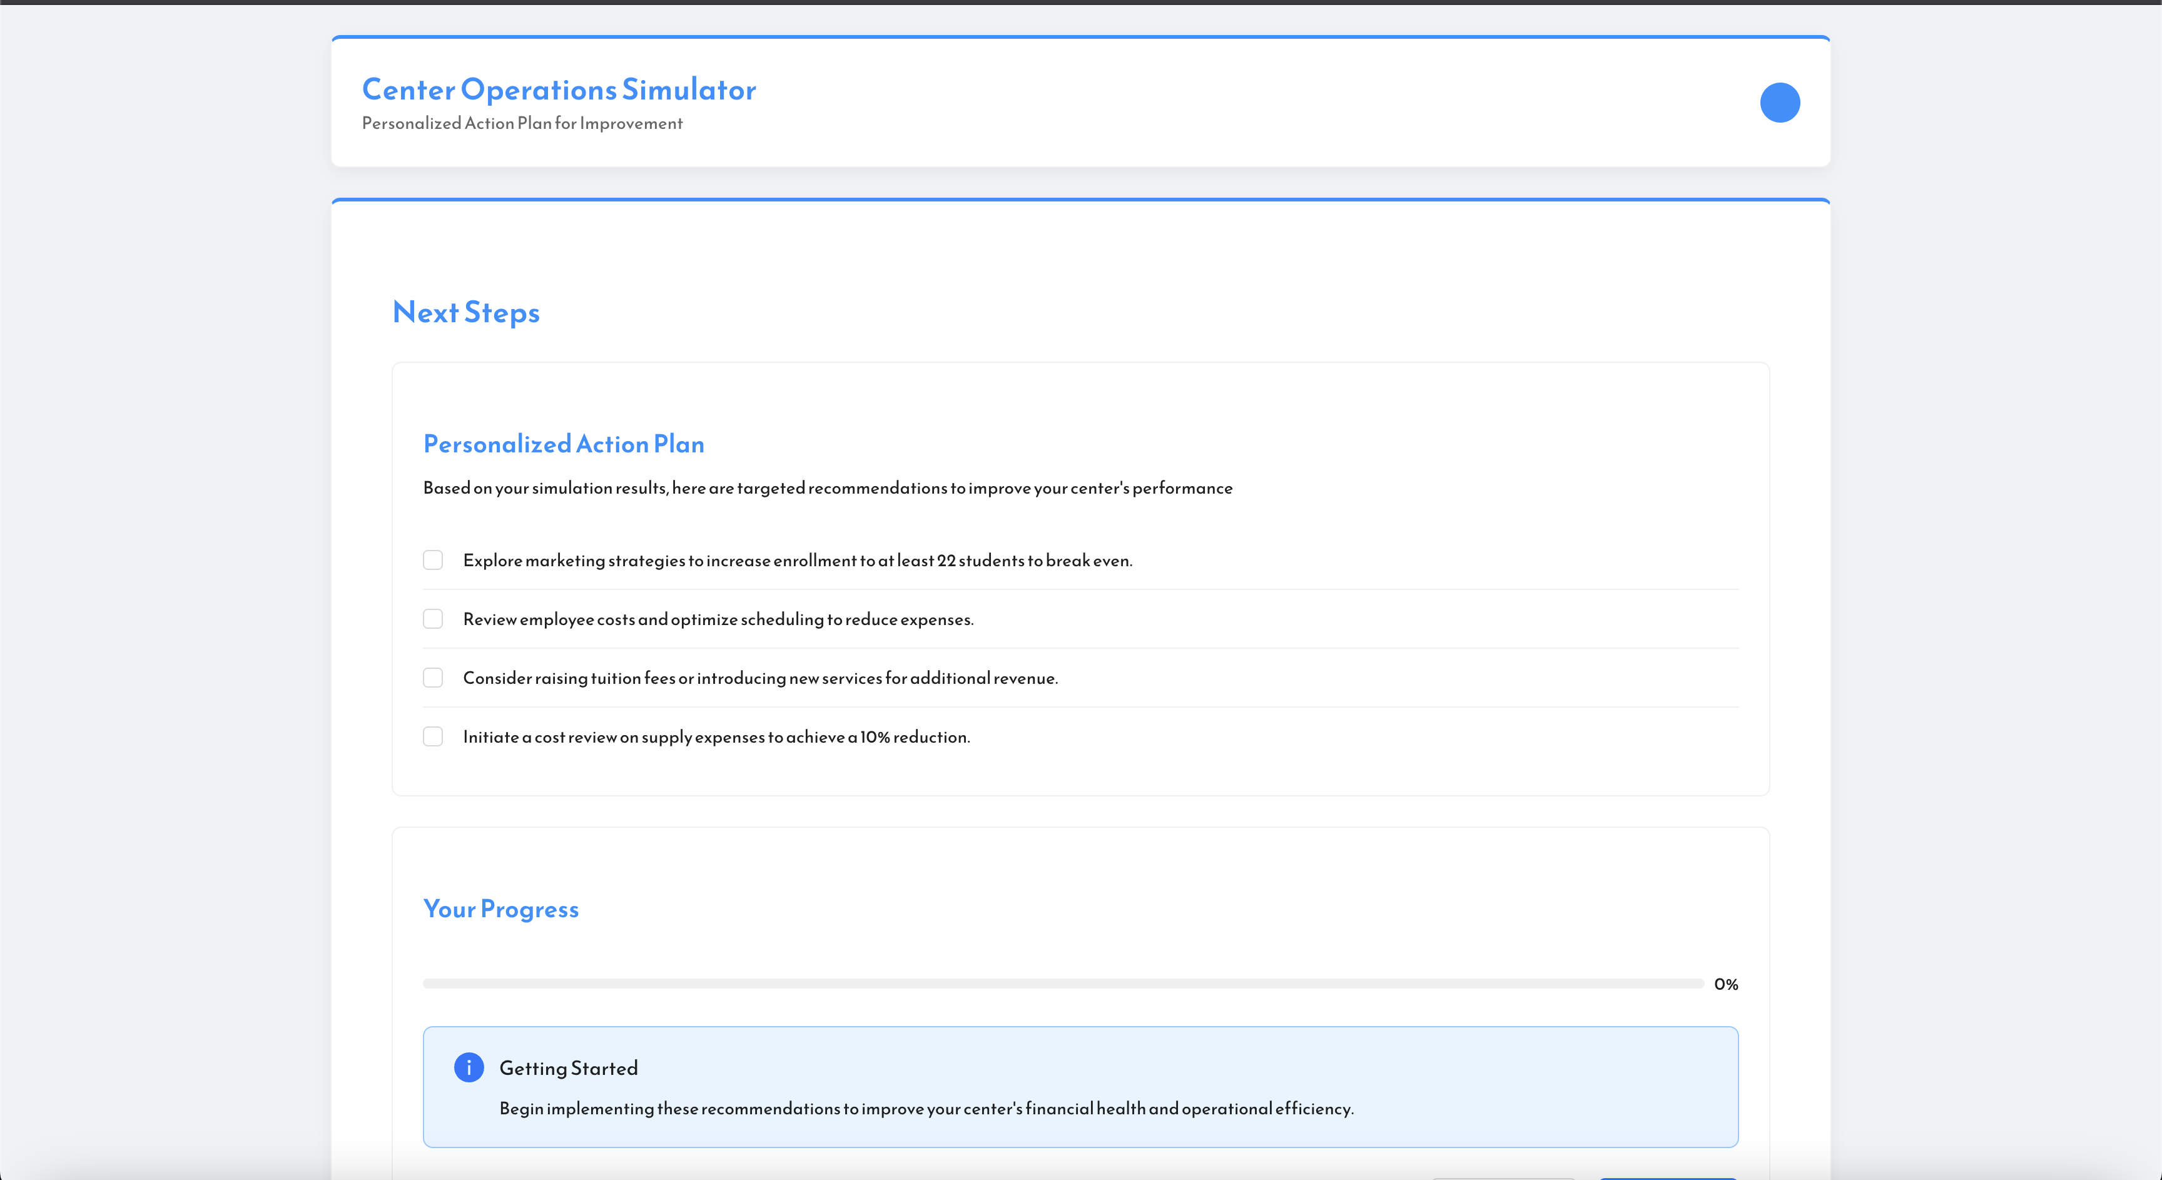Click the Personalized Action Plan heading
2162x1180 pixels.
(564, 444)
